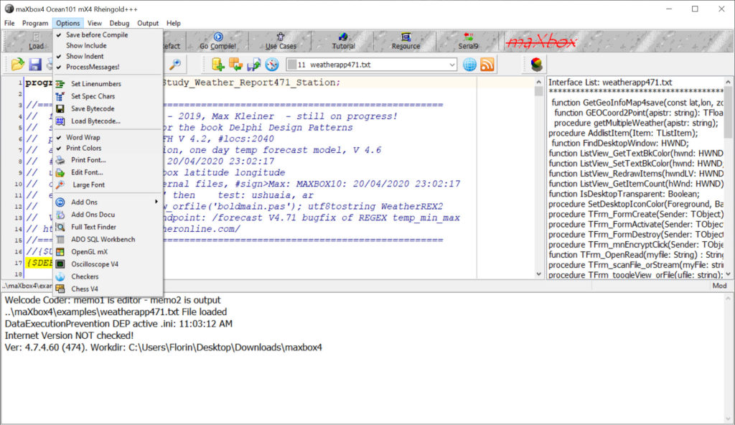Toggle the Print Colors option
Viewport: 735px width, 425px height.
(x=108, y=148)
